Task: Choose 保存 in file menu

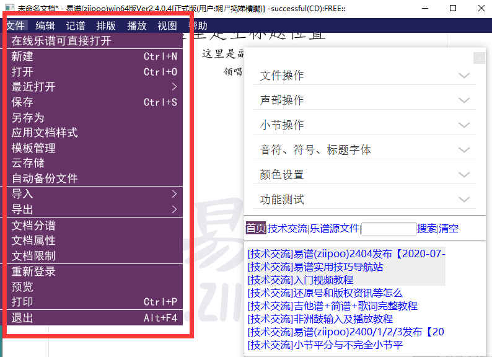Action: coord(95,102)
